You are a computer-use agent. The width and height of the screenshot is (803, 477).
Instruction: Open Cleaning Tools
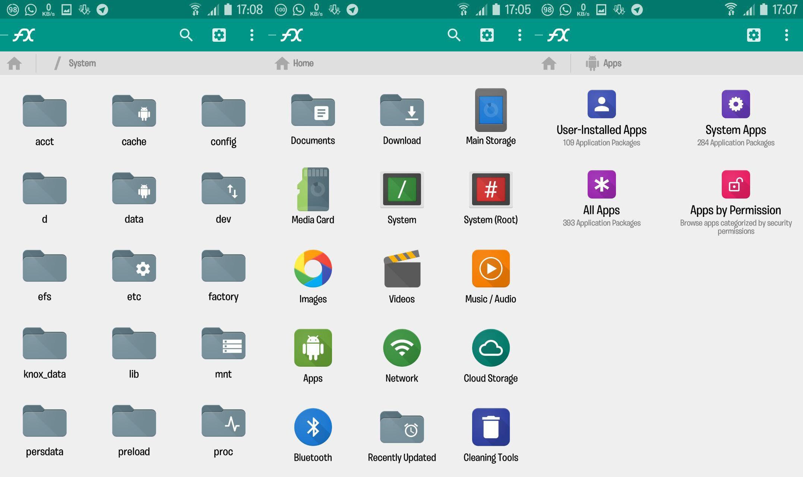click(x=491, y=427)
